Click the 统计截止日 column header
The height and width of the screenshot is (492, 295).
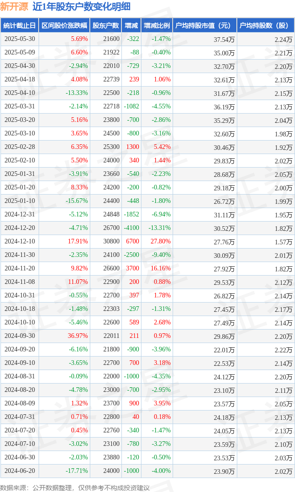click(x=20, y=26)
